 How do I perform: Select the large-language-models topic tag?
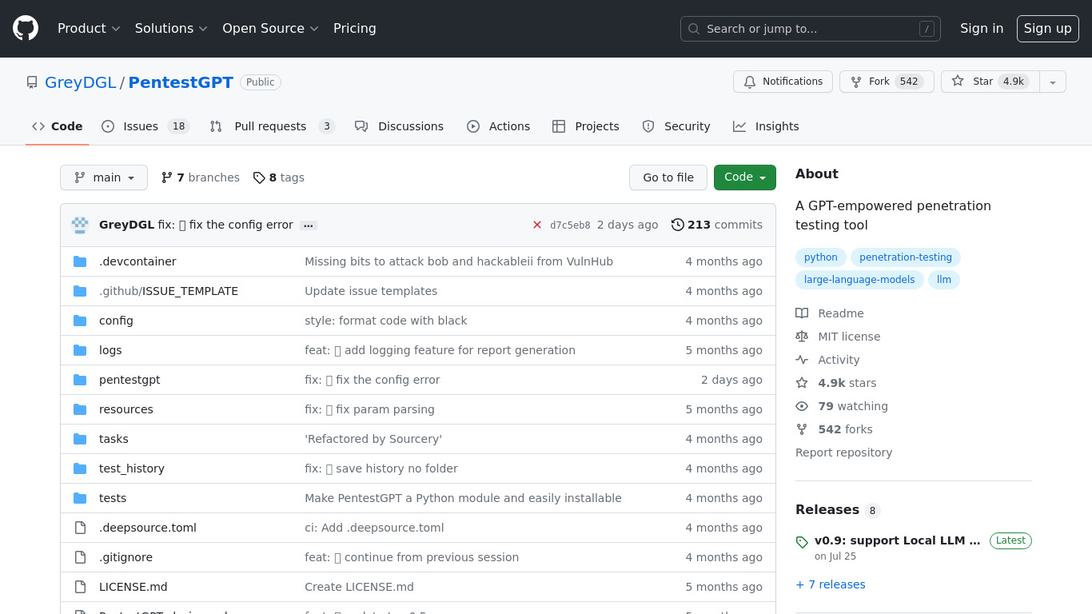859,280
